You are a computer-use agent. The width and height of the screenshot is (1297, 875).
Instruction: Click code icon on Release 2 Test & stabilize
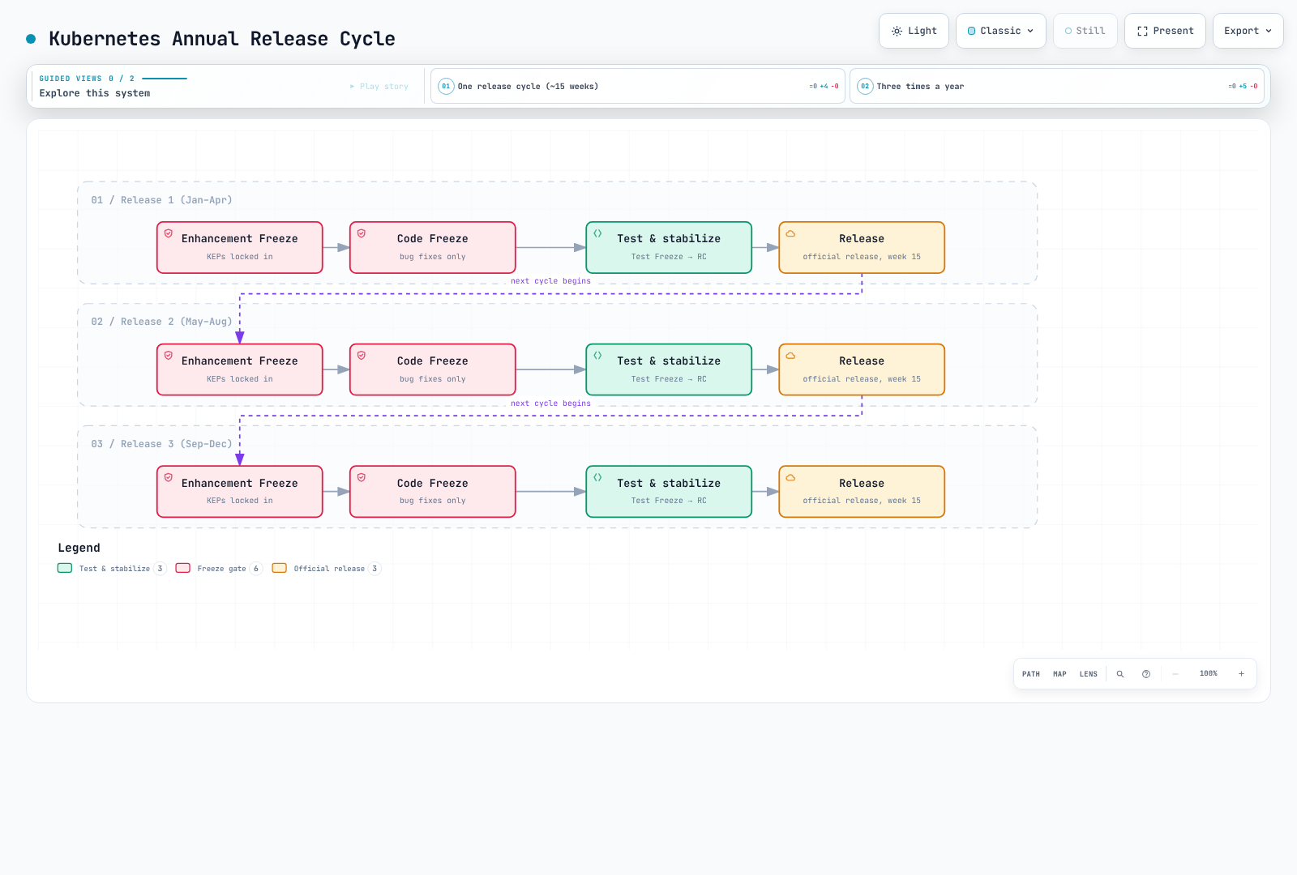pyautogui.click(x=597, y=356)
